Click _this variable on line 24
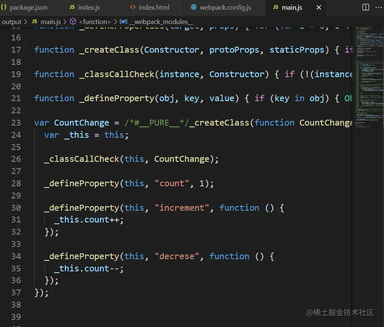Image resolution: width=384 pixels, height=327 pixels. coord(76,135)
